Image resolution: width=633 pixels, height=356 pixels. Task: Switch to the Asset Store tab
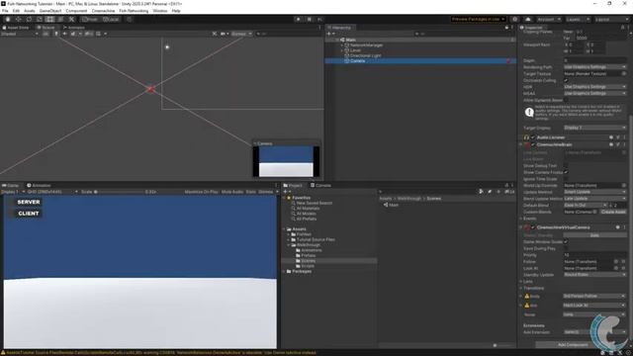(x=16, y=28)
